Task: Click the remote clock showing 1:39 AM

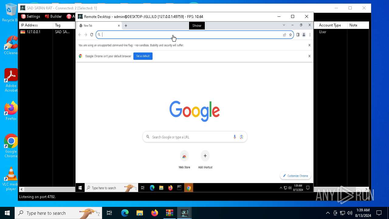Action: point(298,188)
